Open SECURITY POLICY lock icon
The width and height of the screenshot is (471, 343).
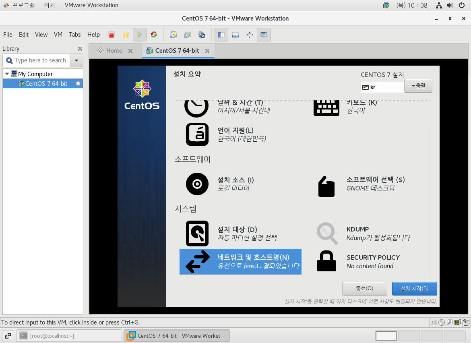326,261
